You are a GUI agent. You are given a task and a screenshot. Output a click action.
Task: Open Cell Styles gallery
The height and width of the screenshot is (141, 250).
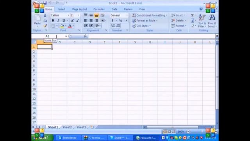click(x=141, y=26)
